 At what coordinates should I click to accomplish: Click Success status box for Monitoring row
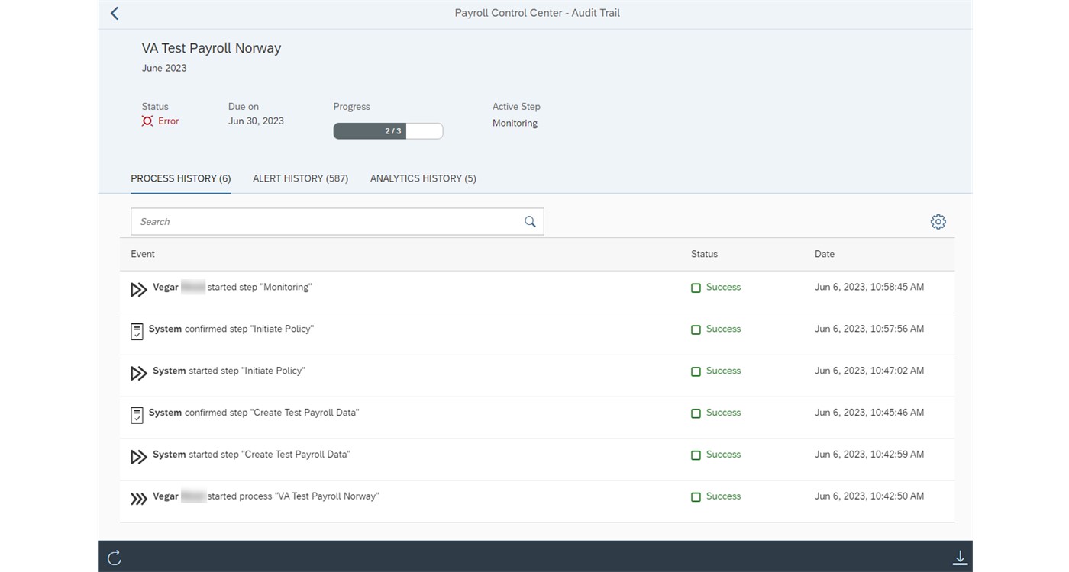tap(696, 288)
